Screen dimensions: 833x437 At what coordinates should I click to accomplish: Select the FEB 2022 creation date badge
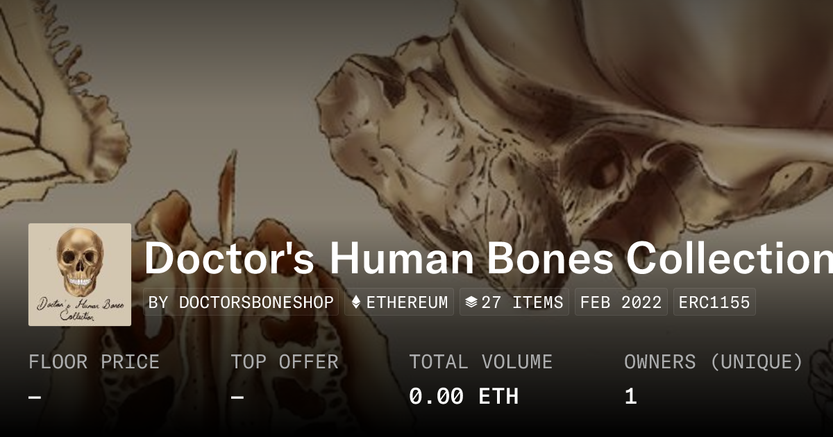pos(621,302)
